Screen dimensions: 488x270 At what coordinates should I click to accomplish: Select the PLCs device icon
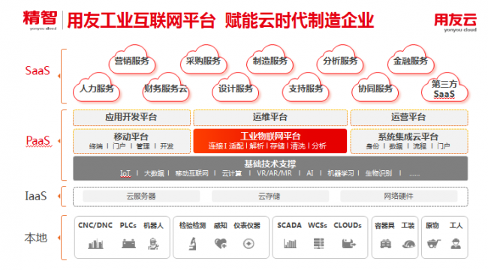click(x=128, y=243)
